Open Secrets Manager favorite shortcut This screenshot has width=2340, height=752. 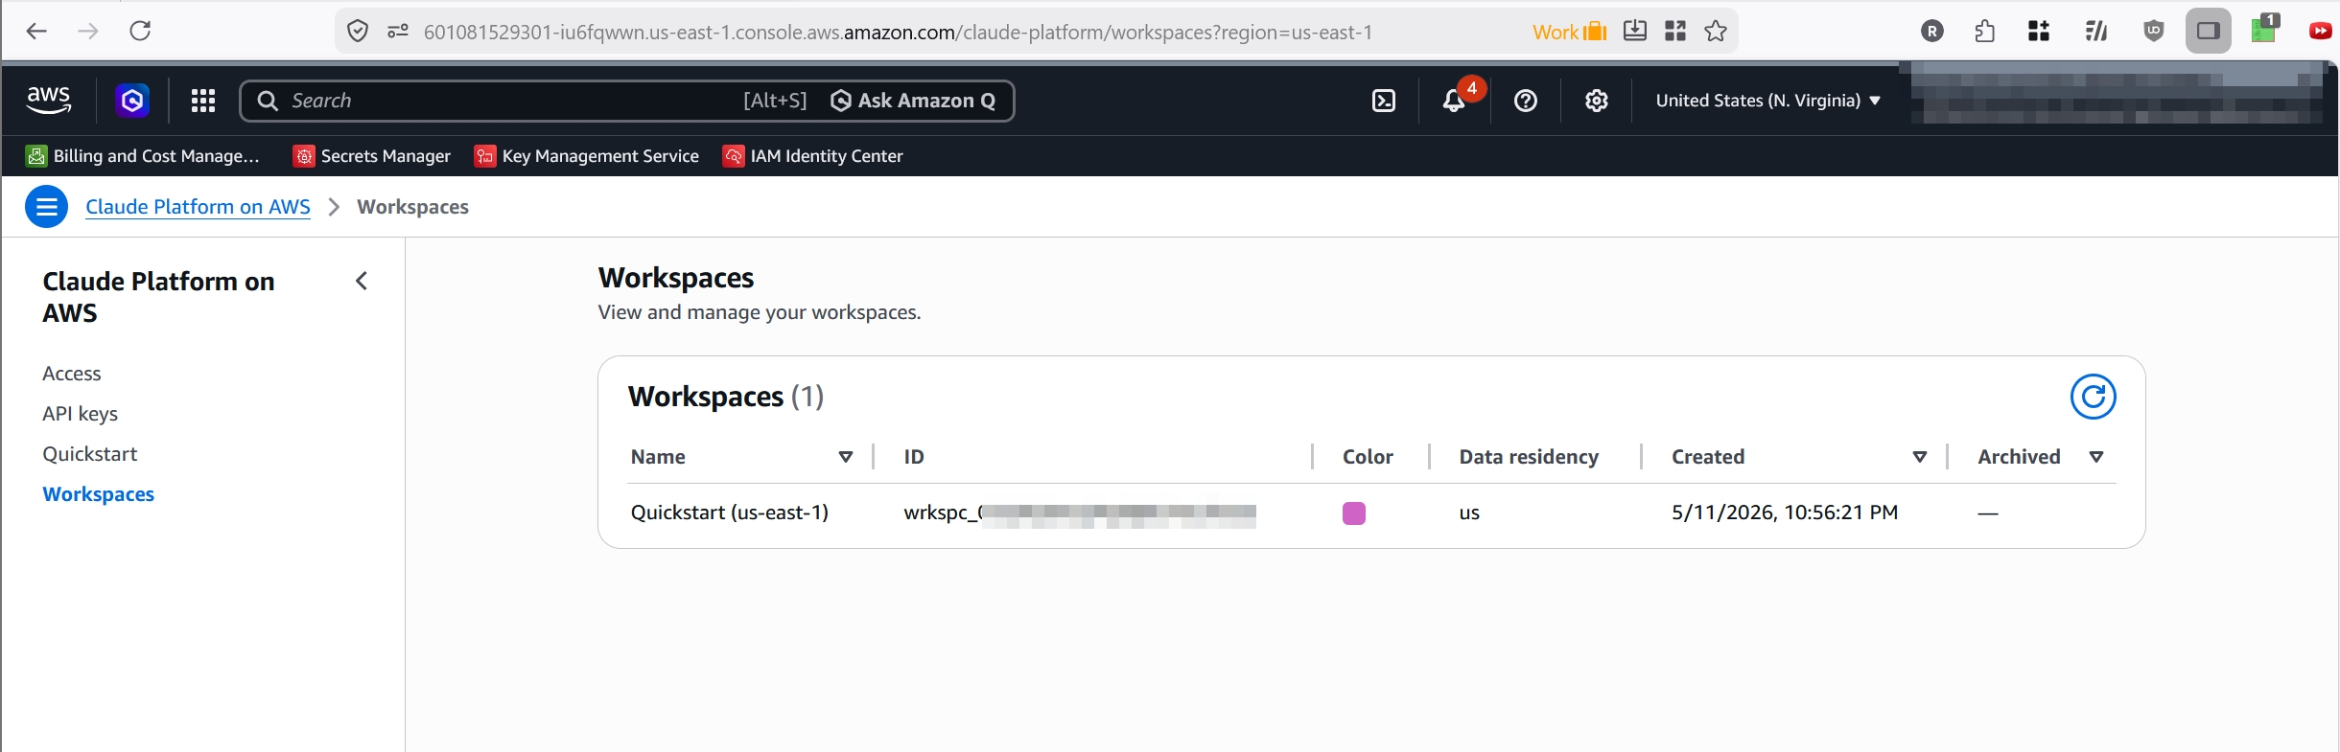click(372, 156)
